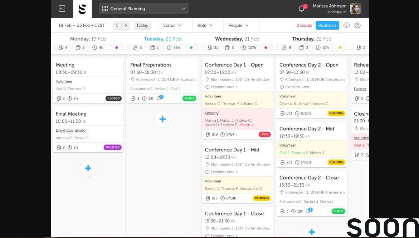The image size is (419, 238).
Task: Open the 2 issues link
Action: [304, 25]
